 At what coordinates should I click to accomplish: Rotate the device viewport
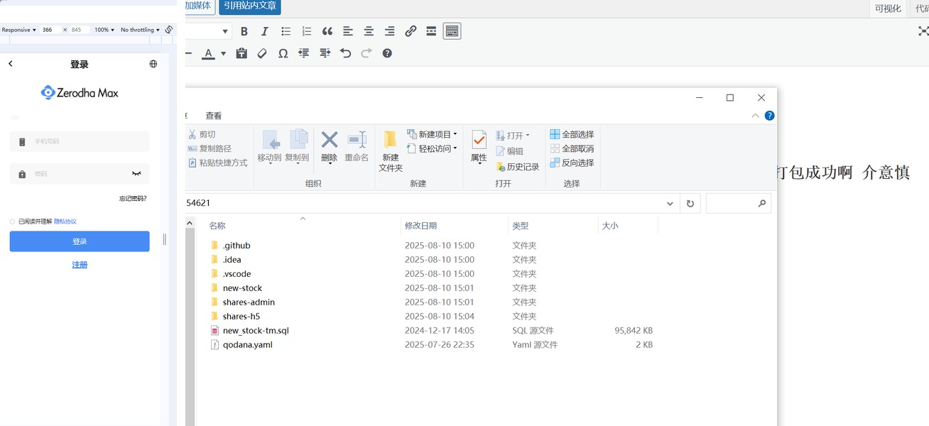(169, 30)
